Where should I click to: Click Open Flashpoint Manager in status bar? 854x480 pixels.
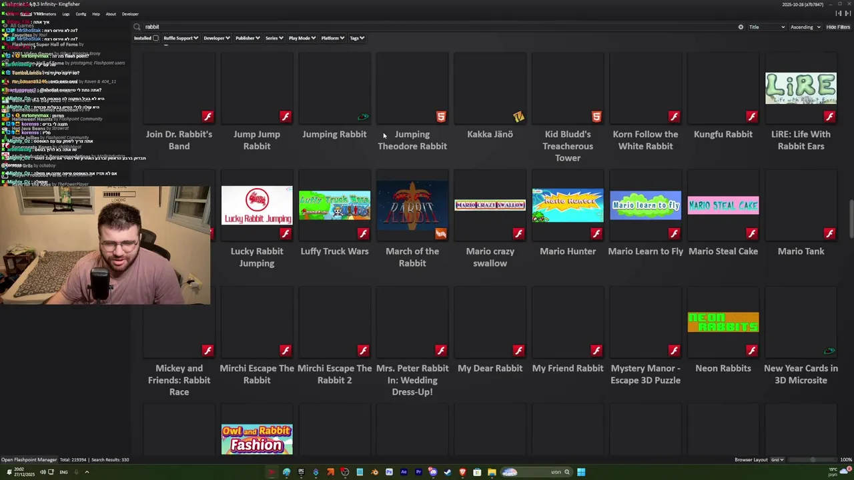point(29,460)
